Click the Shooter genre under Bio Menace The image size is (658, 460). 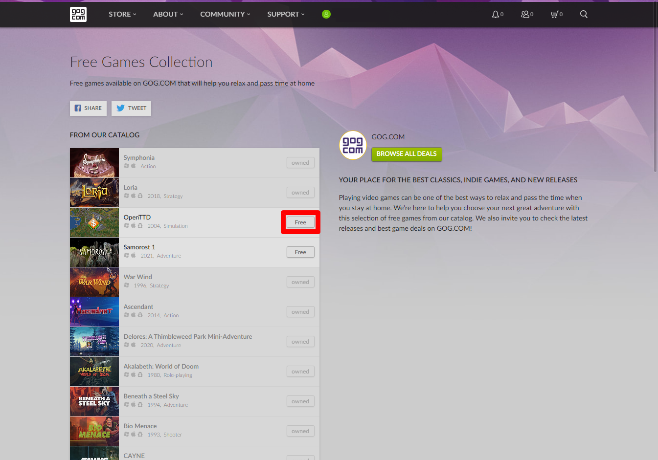pos(173,435)
